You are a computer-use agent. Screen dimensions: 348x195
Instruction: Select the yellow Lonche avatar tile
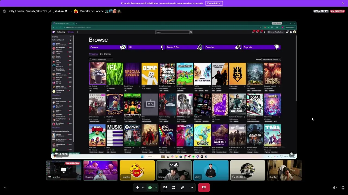[x=137, y=170]
